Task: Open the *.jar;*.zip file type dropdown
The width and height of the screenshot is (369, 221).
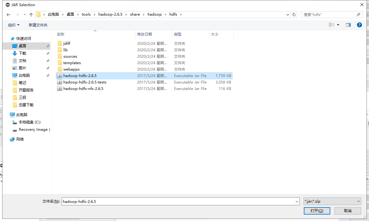Action: coord(332,201)
